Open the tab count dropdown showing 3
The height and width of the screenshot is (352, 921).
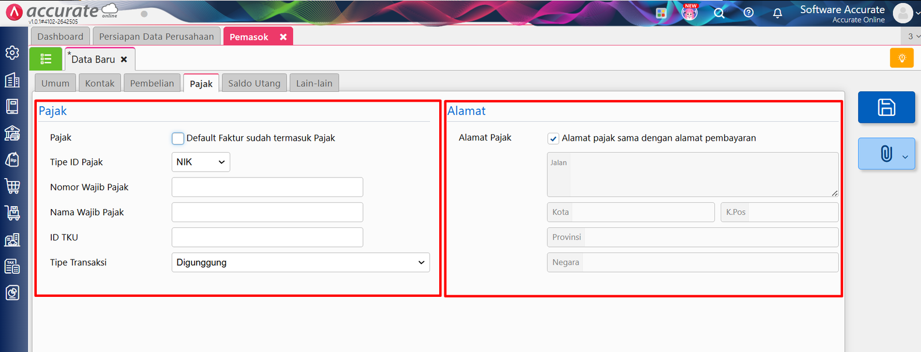[x=914, y=36]
